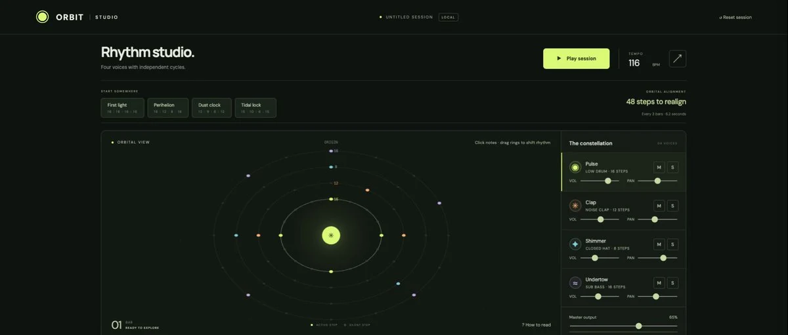788x335 pixels.
Task: Click the Undertow pan slider handle
Action: pyautogui.click(x=656, y=296)
